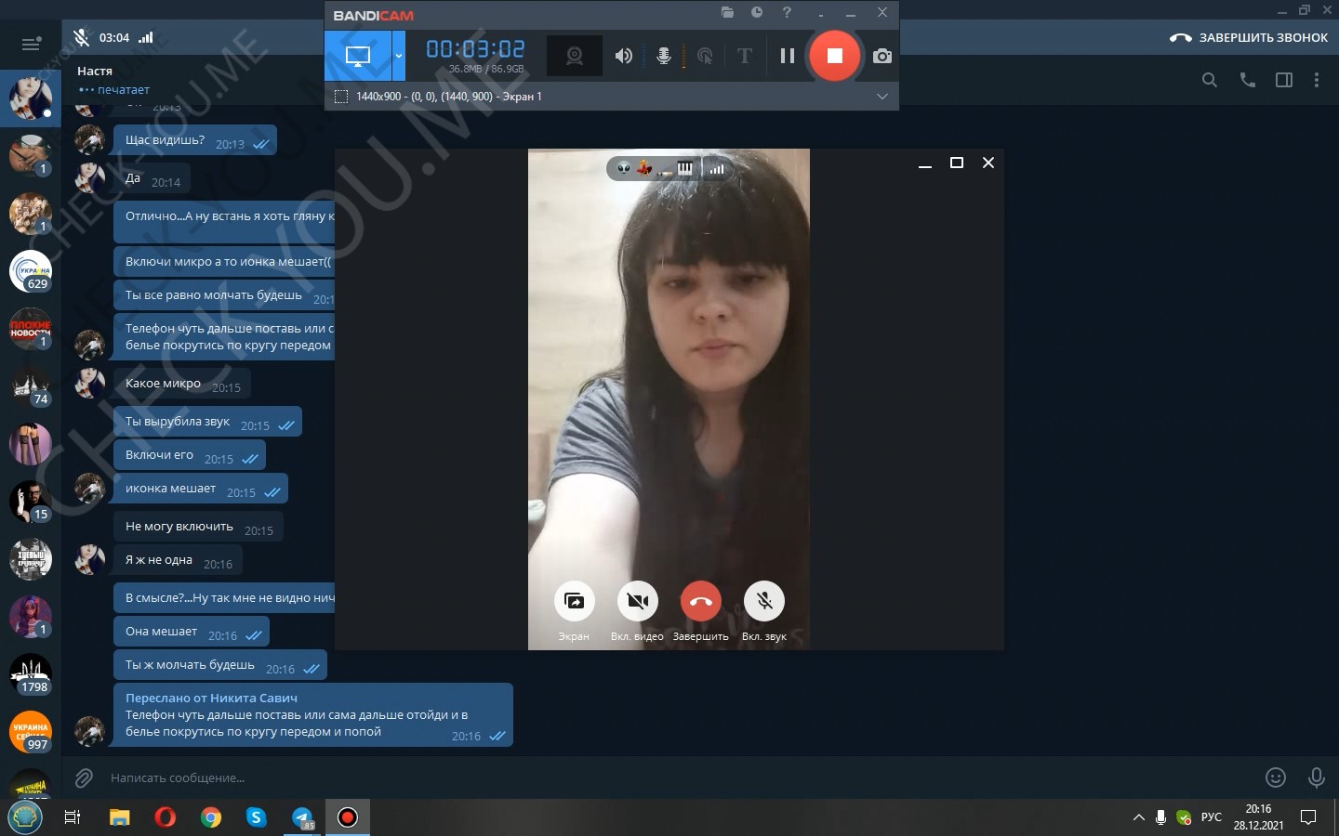
Task: Click the paperclip attach file icon
Action: click(84, 777)
